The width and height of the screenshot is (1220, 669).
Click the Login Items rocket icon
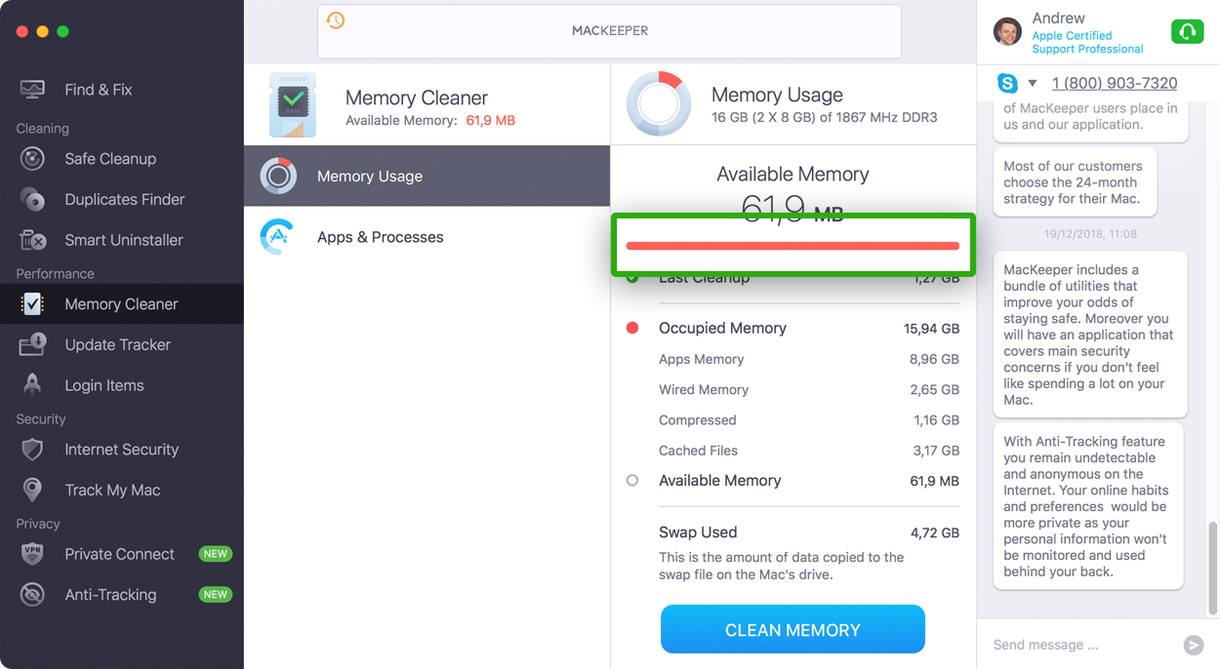[x=32, y=384]
